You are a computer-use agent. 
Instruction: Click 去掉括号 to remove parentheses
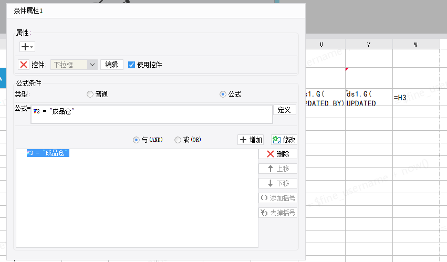(278, 213)
